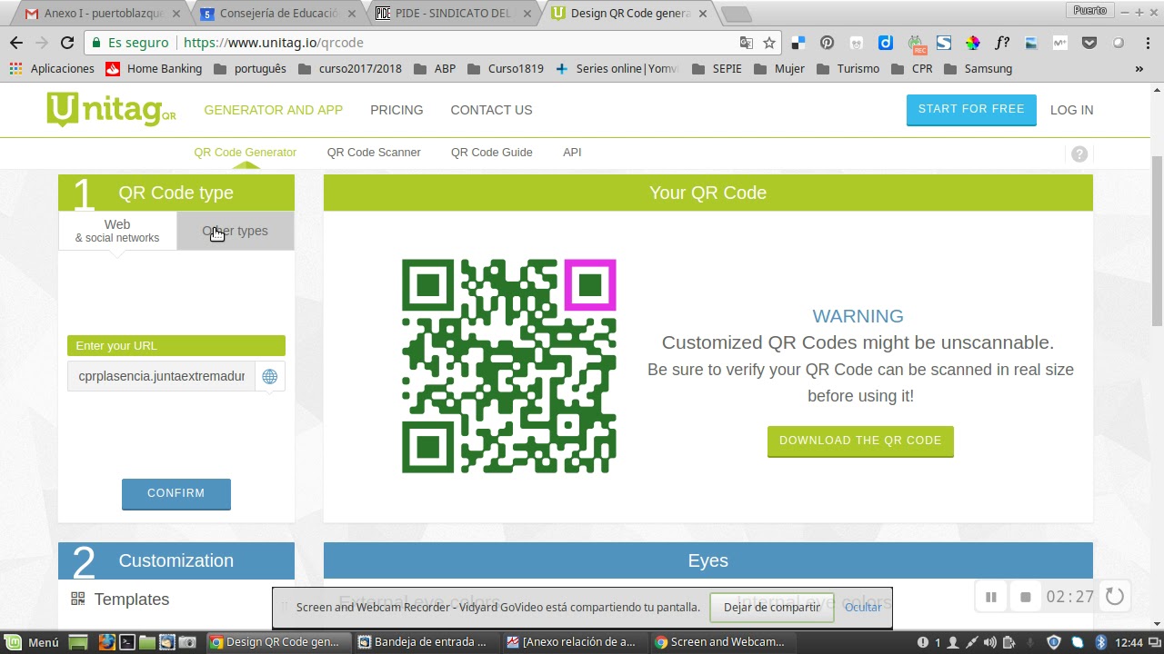Click Dejar de compartir button

tap(772, 608)
